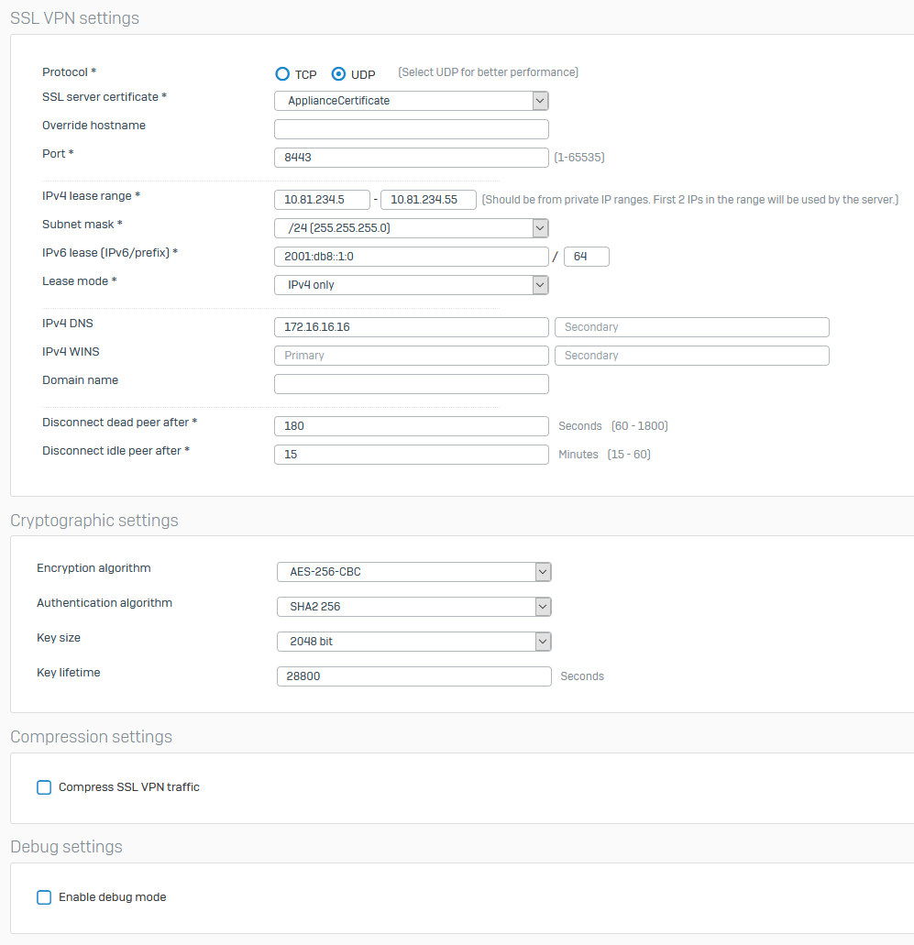Click the Domain name input field
The height and width of the screenshot is (945, 914).
(x=411, y=384)
